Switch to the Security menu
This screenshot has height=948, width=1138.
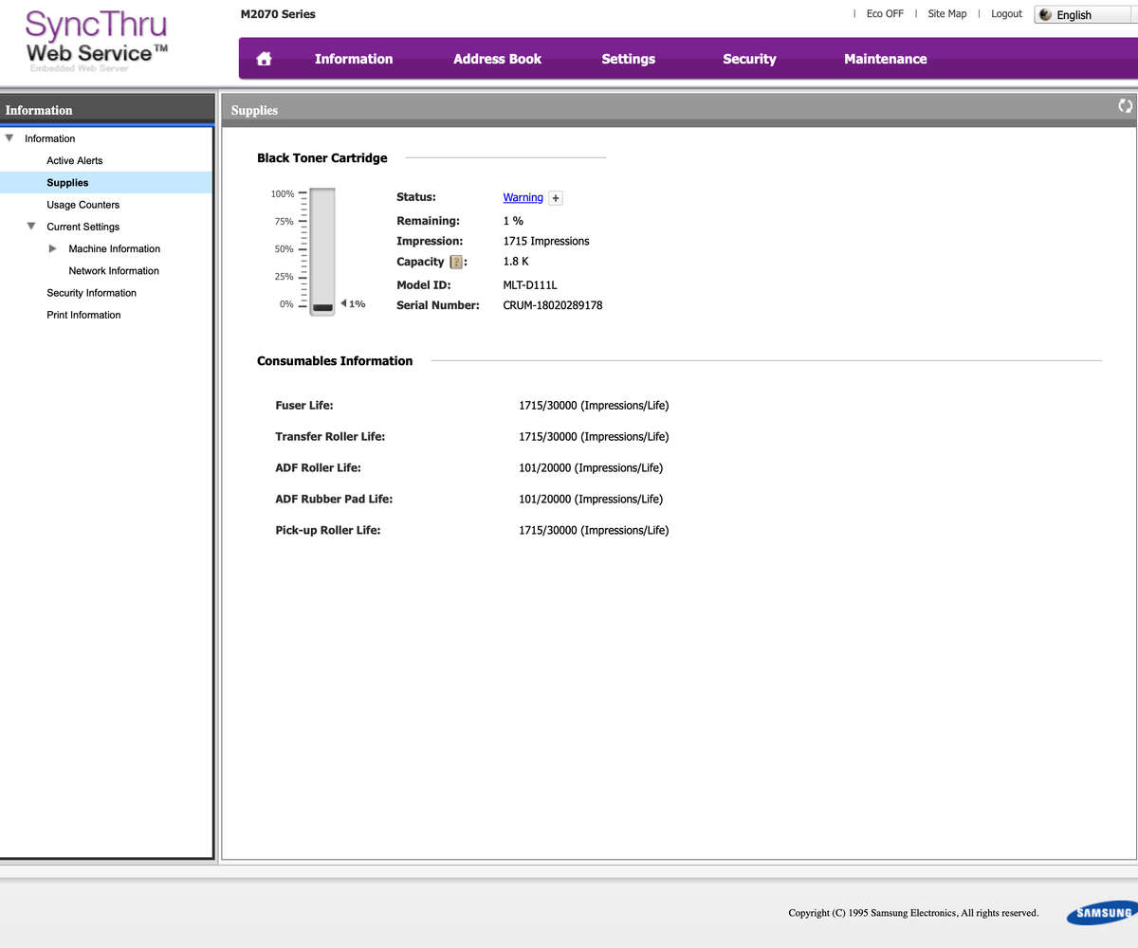749,59
